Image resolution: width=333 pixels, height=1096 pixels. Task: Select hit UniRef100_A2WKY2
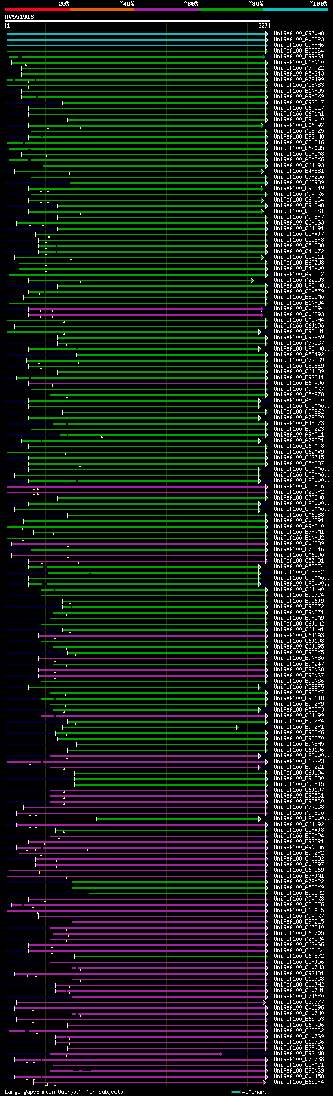tap(299, 492)
